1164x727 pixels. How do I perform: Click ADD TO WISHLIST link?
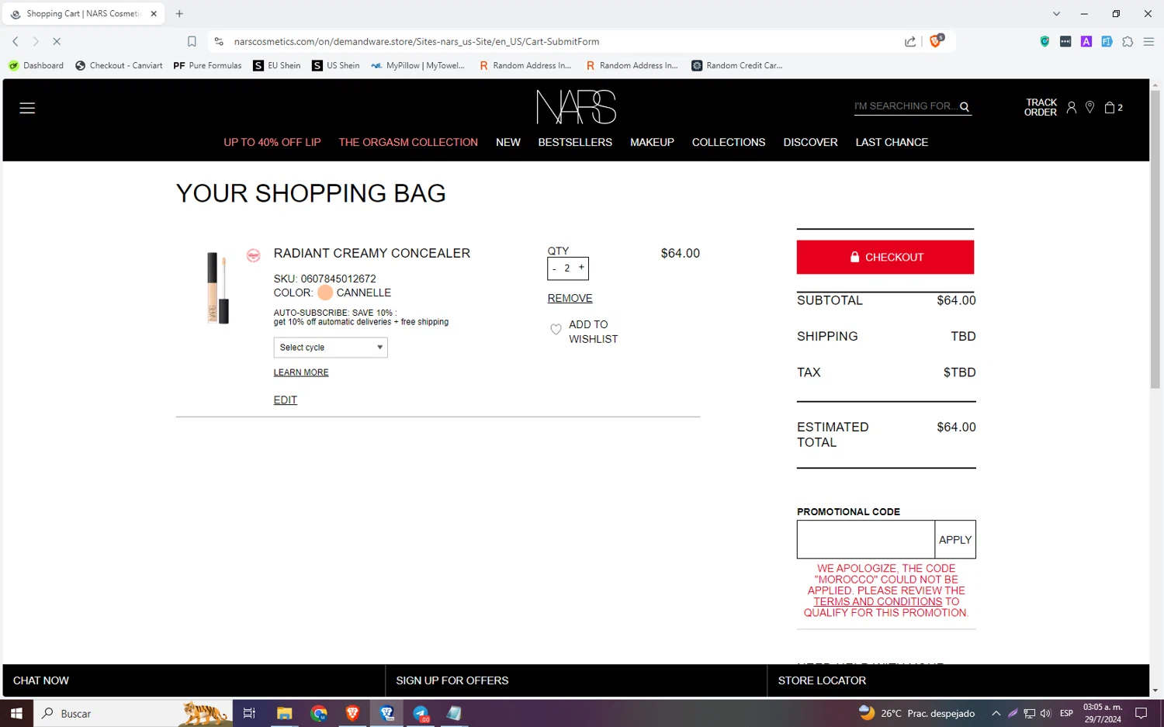tap(593, 331)
